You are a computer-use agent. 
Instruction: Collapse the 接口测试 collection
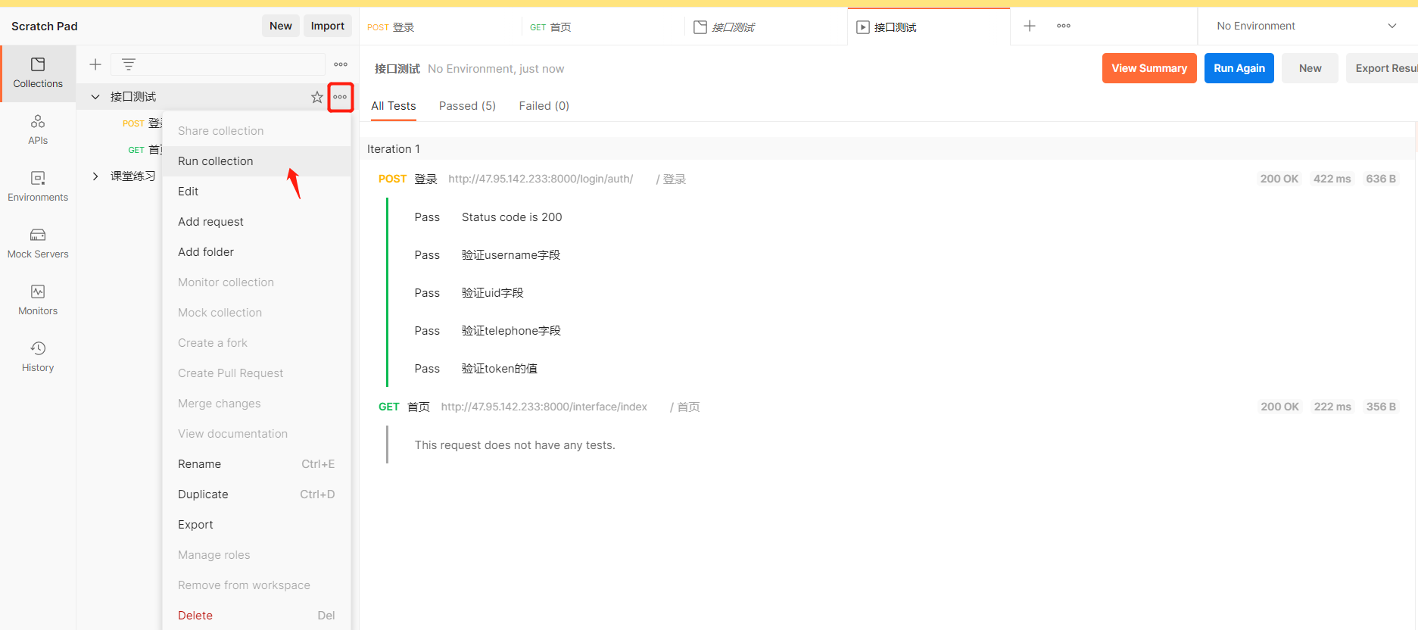pos(95,97)
